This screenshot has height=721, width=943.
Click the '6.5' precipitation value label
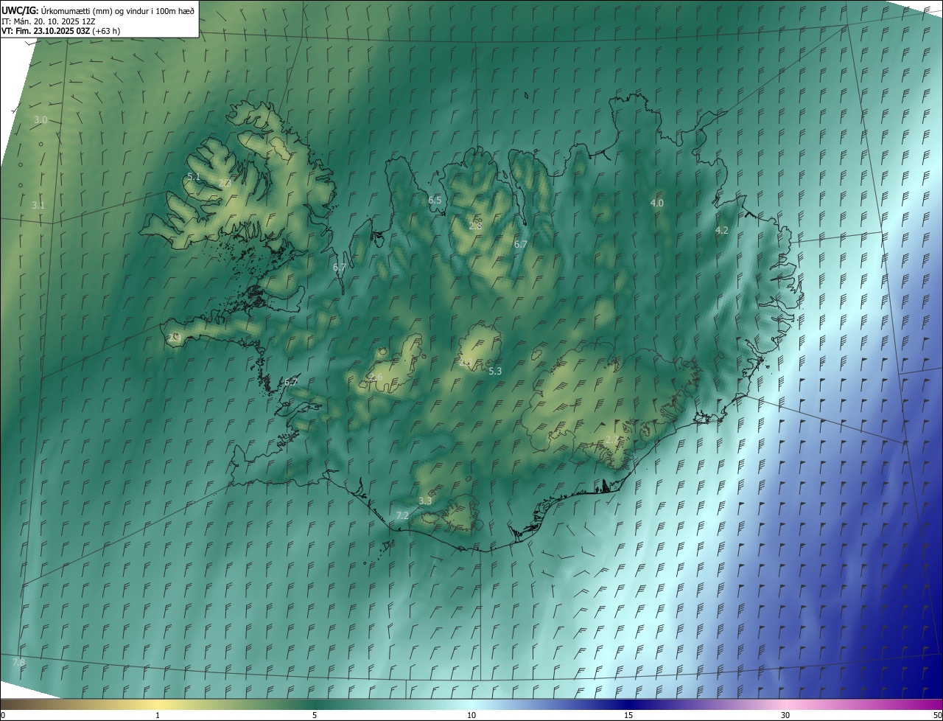(x=435, y=200)
